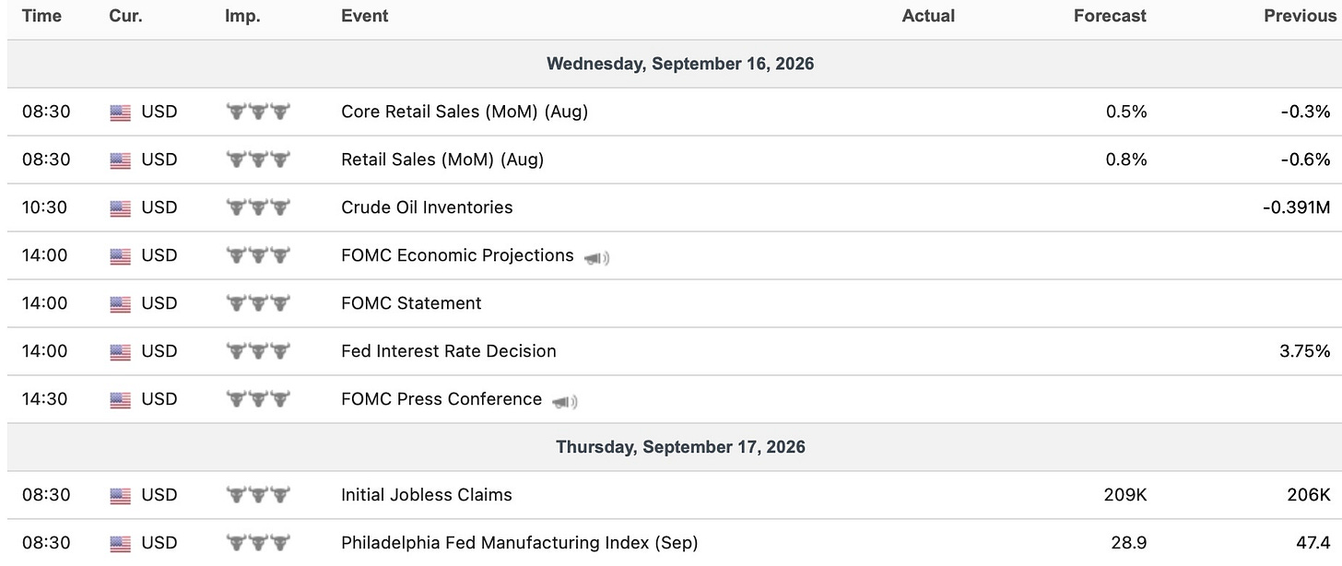Click the bull importance icons for Fed Interest Rate Decision
1342x566 pixels.
click(x=258, y=351)
